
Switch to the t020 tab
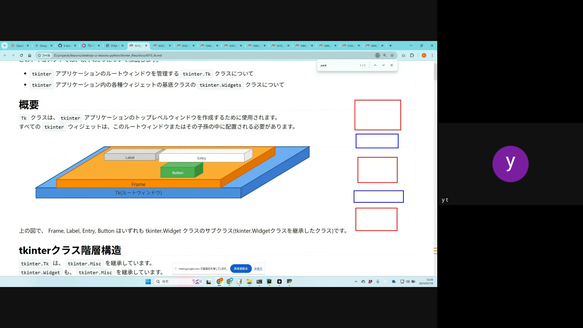coord(161,46)
